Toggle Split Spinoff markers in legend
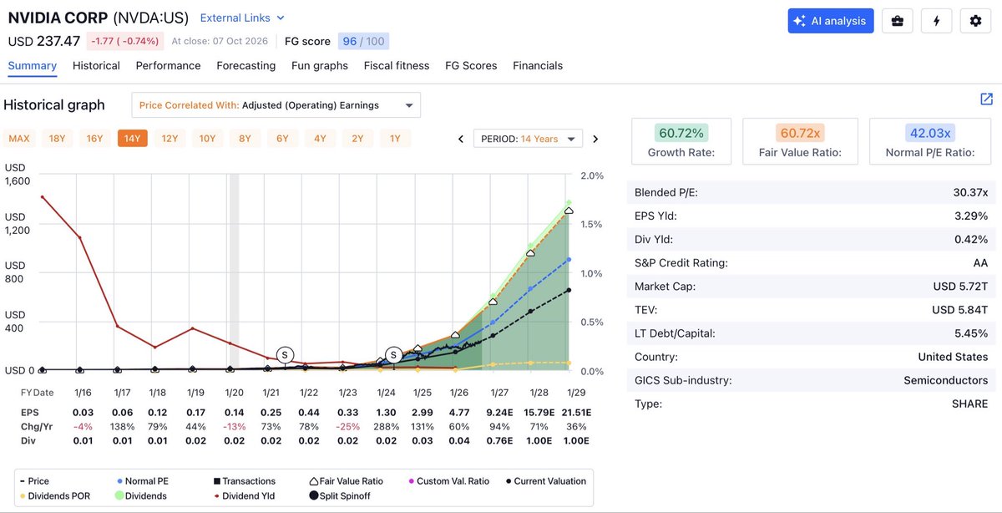1002x513 pixels. (342, 496)
